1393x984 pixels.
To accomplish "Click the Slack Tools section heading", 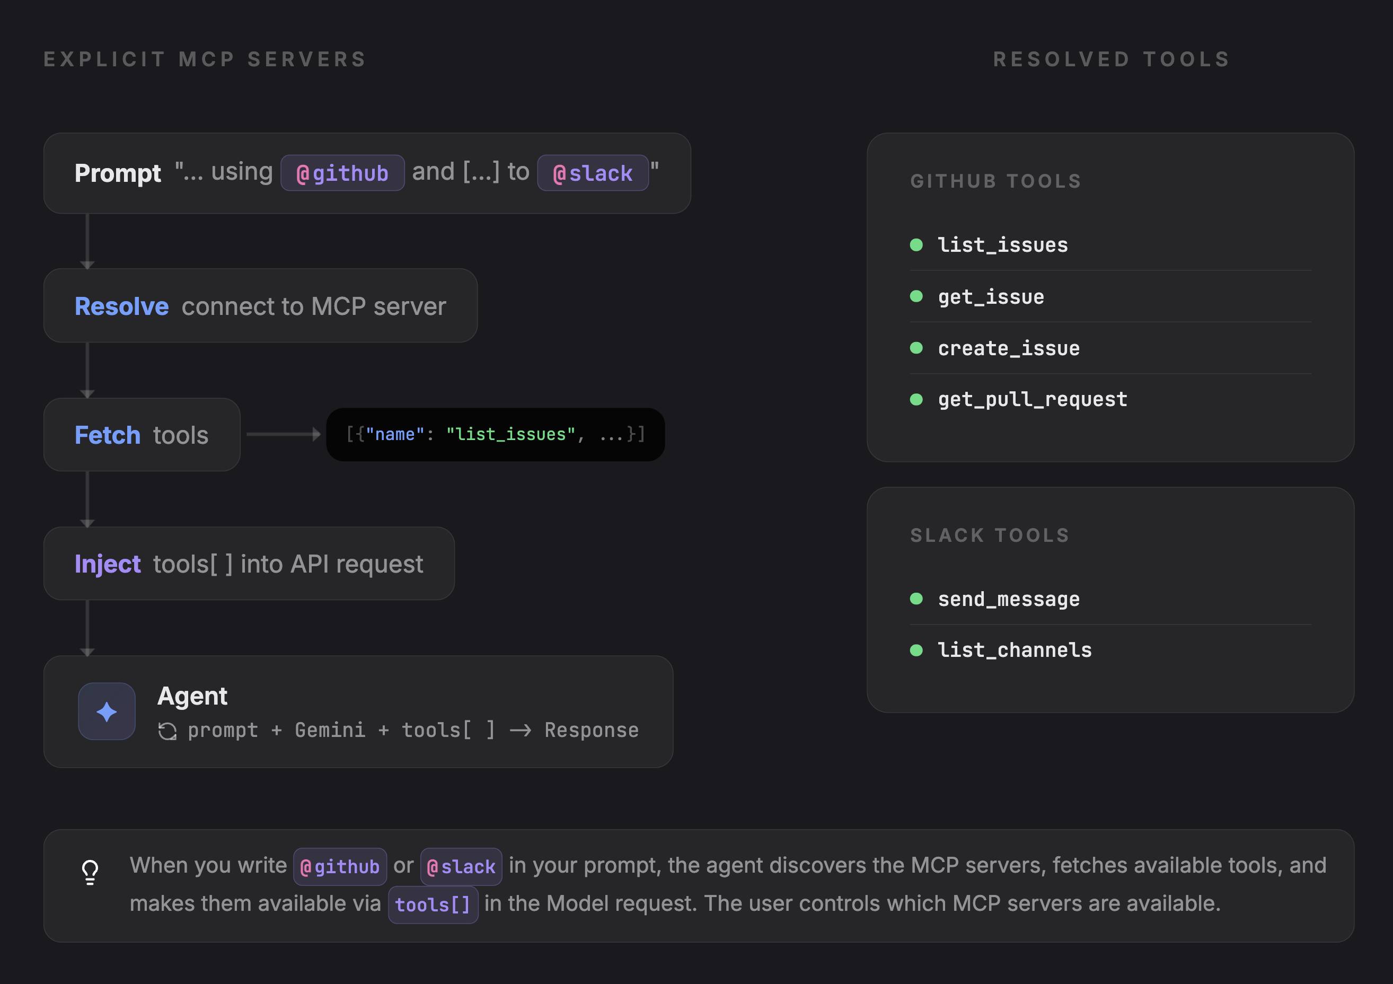I will point(990,535).
